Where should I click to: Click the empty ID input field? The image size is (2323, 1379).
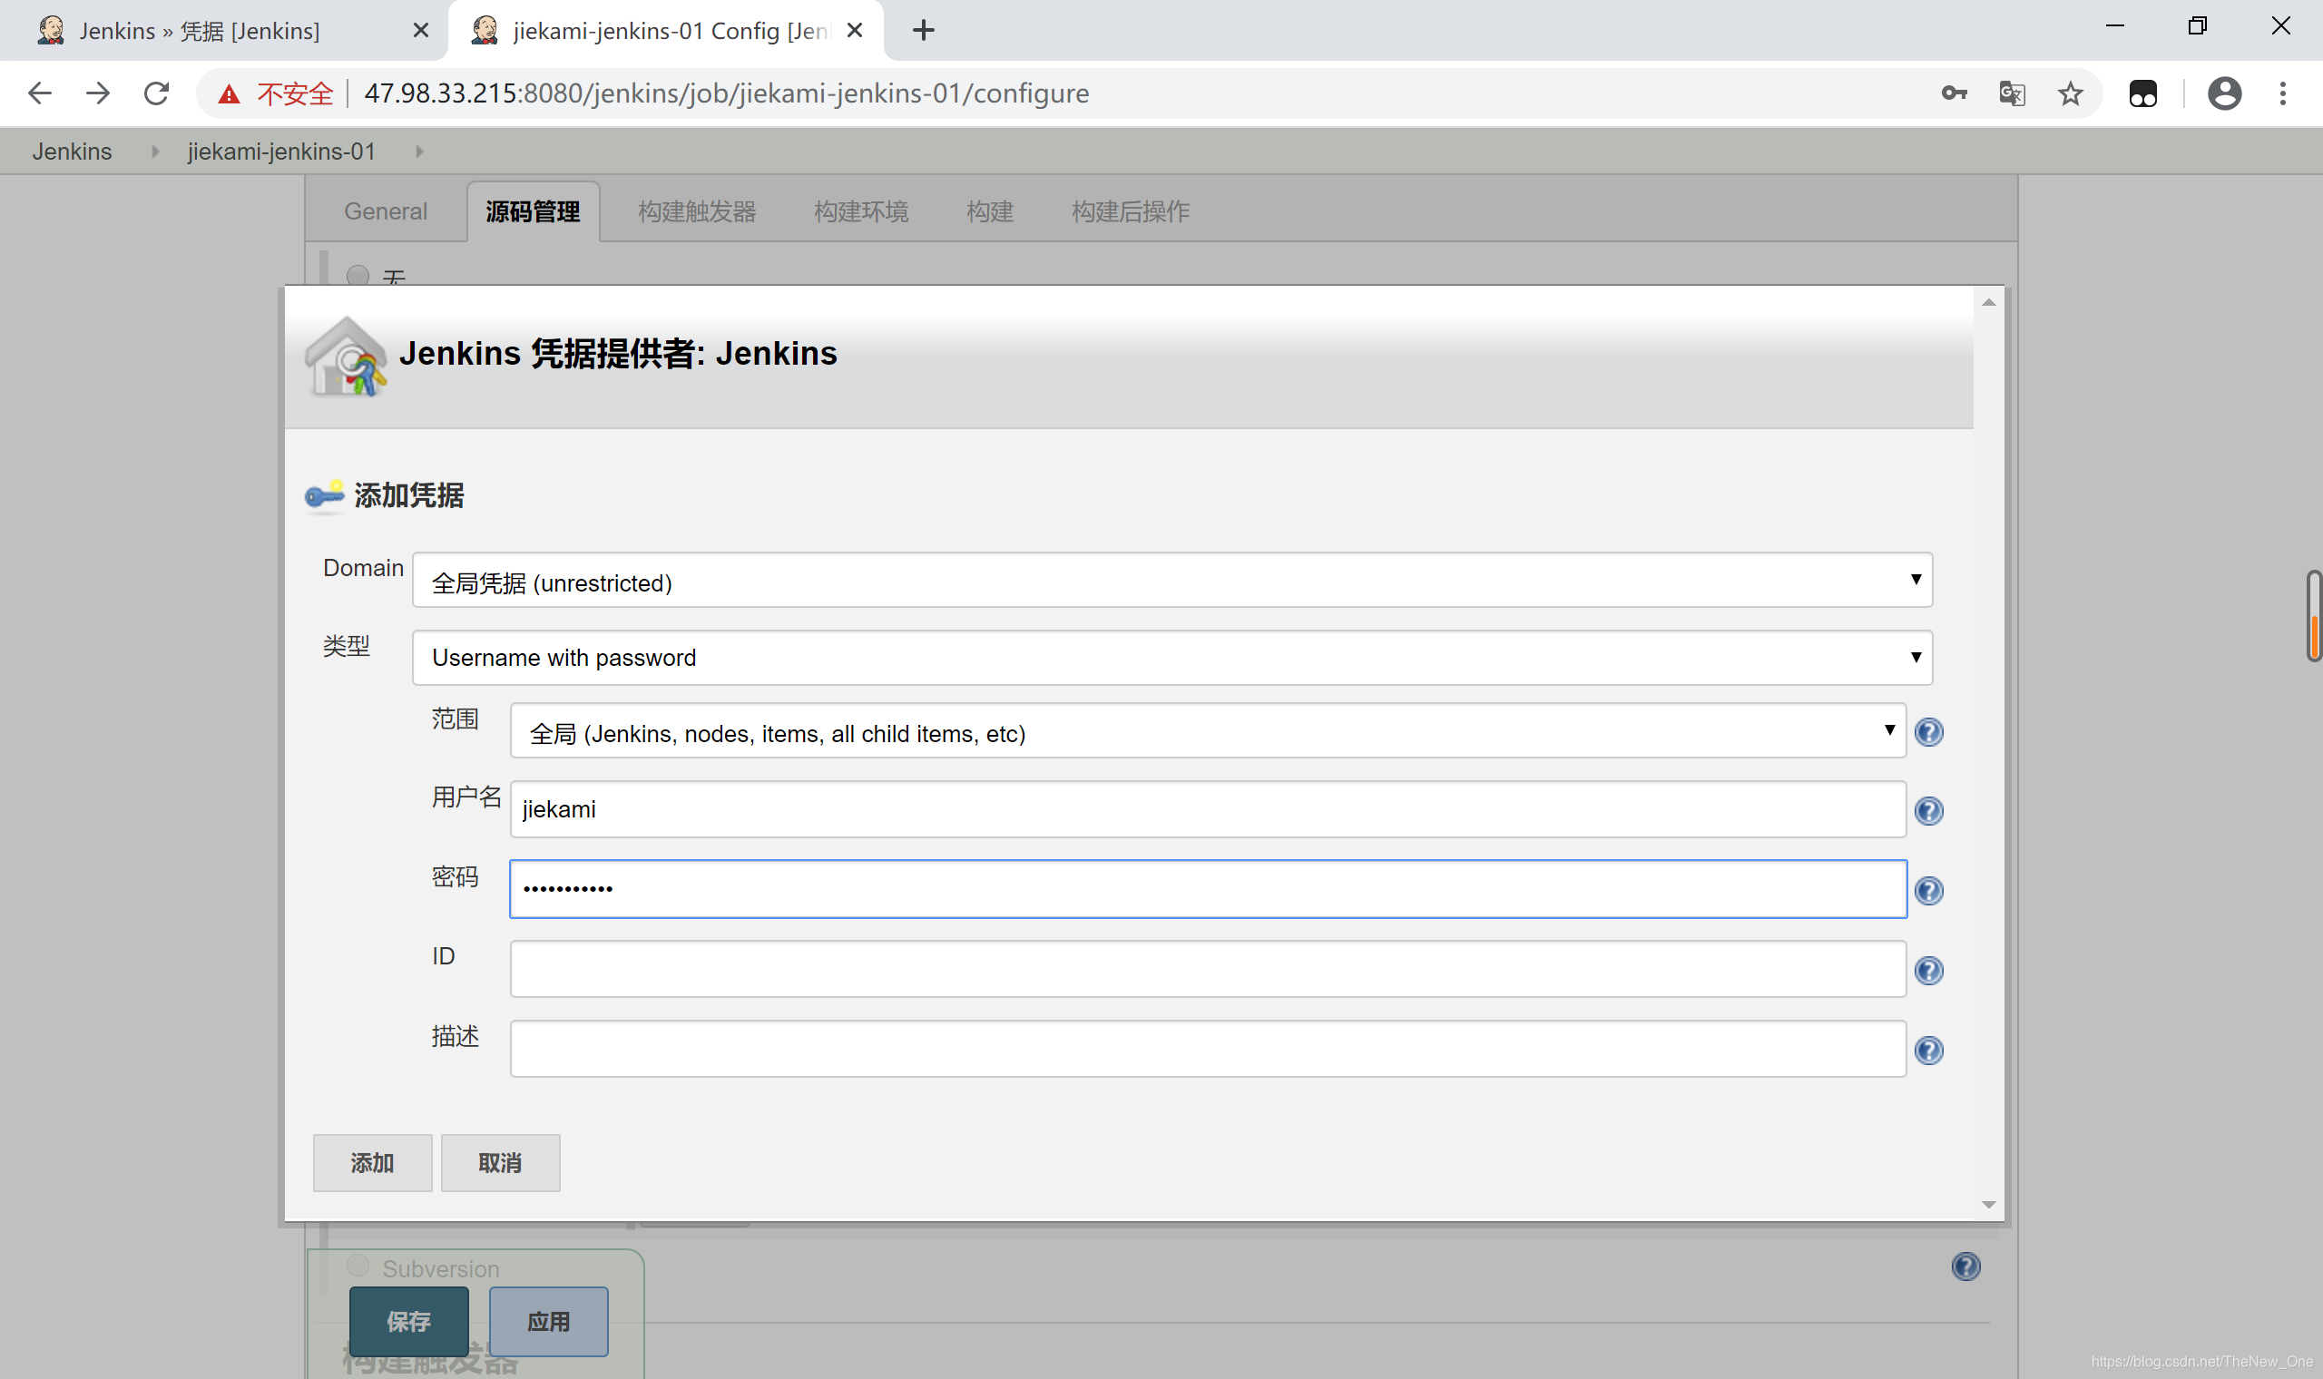point(1208,969)
